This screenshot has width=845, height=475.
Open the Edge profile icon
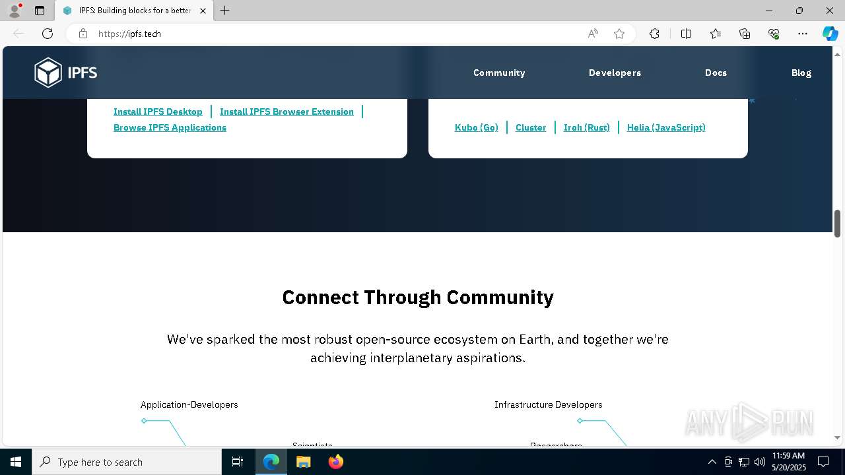click(15, 11)
